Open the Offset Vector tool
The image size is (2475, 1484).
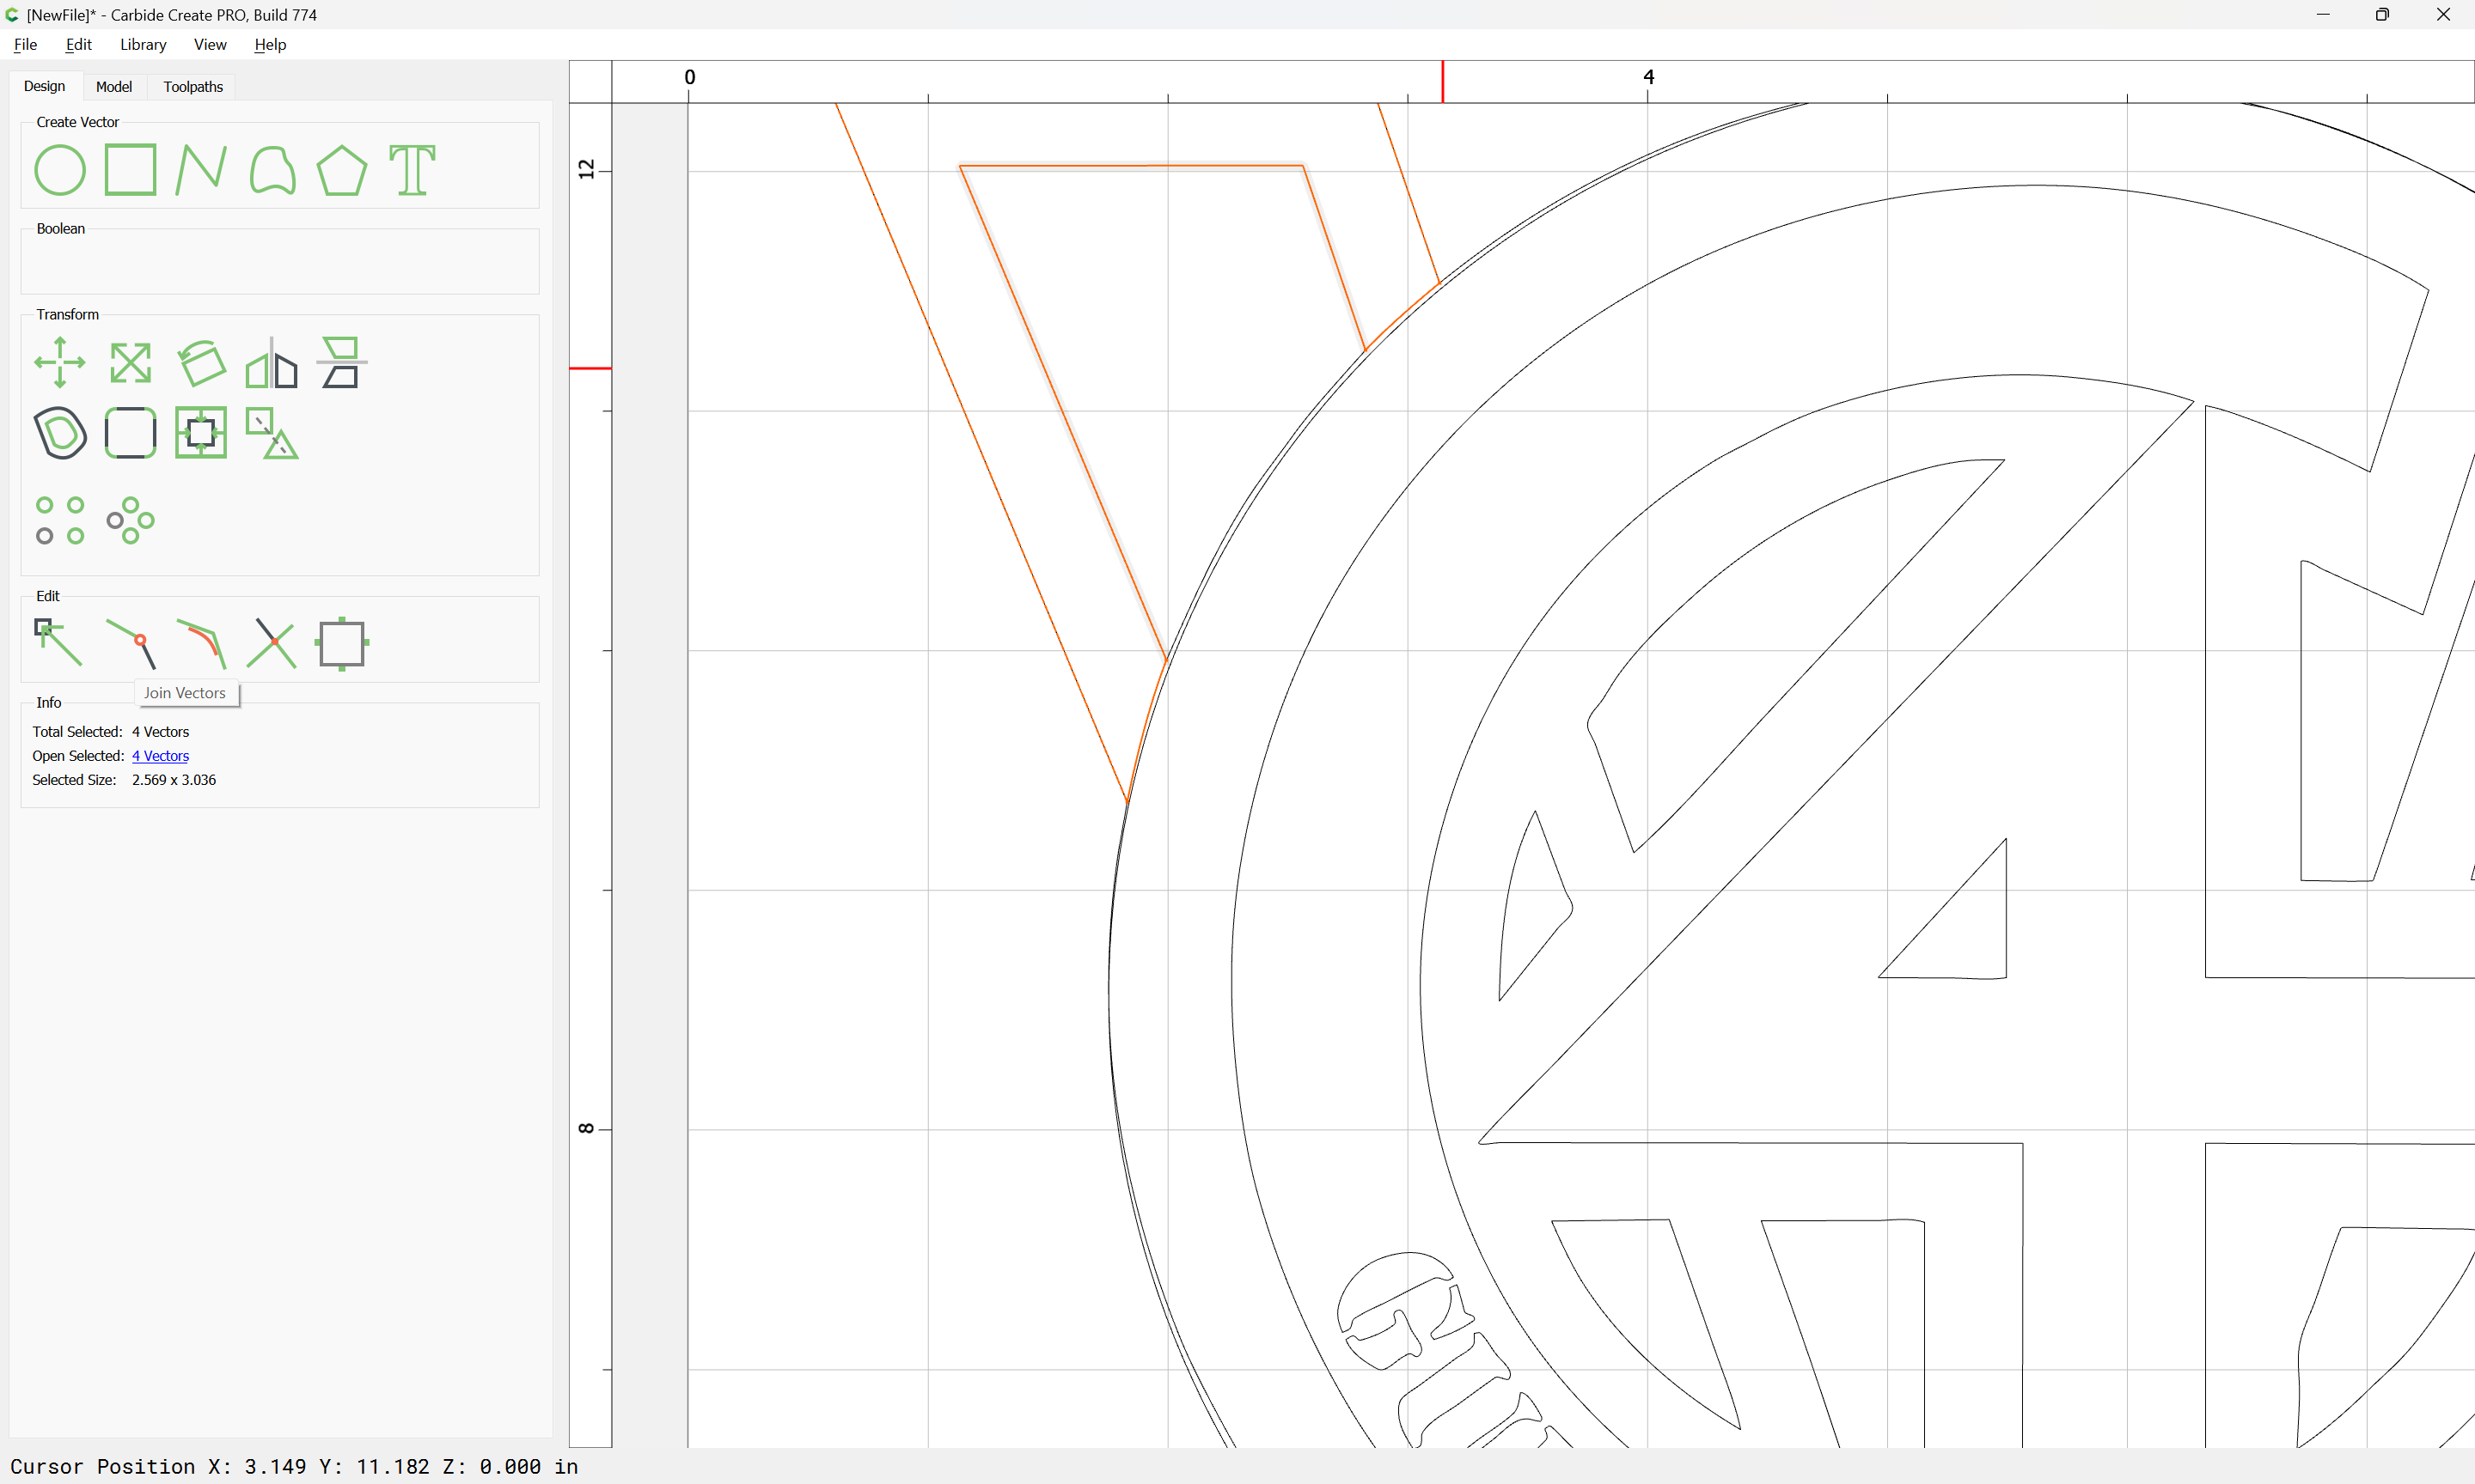pyautogui.click(x=60, y=433)
